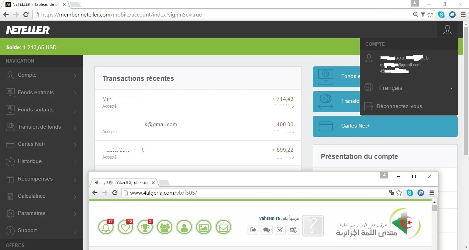Image resolution: width=469 pixels, height=250 pixels.
Task: Open the Chrome profile button in the forum window
Action: click(x=384, y=175)
